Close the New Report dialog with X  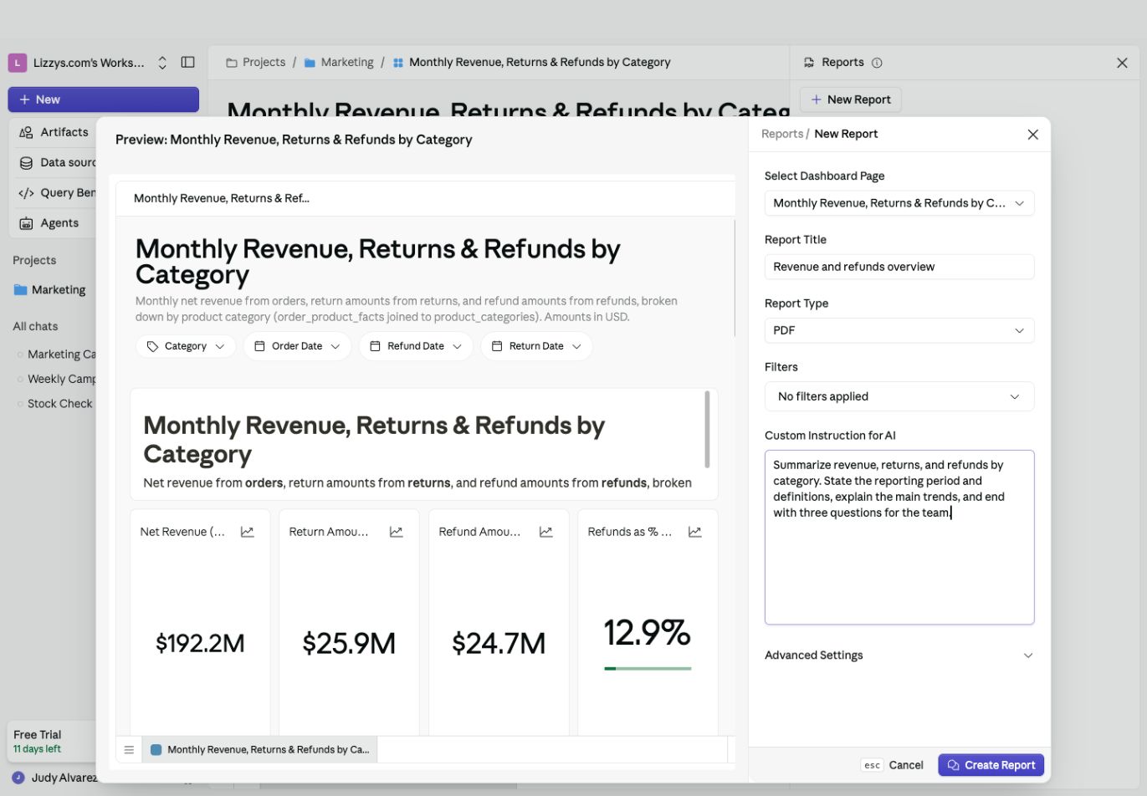coord(1032,135)
